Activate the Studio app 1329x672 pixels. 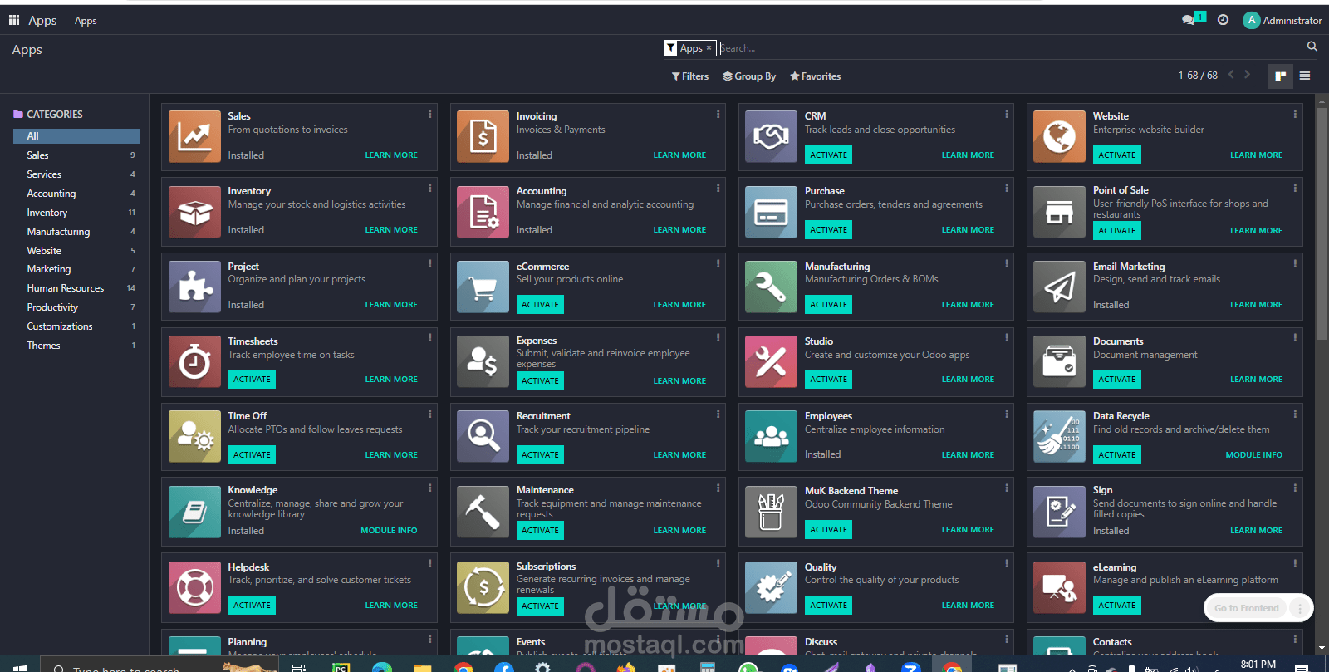click(829, 380)
